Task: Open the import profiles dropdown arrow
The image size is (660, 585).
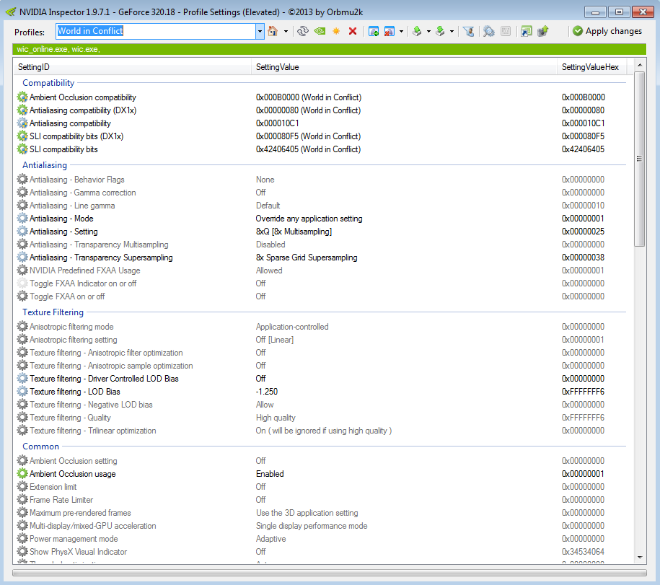Action: pos(452,31)
